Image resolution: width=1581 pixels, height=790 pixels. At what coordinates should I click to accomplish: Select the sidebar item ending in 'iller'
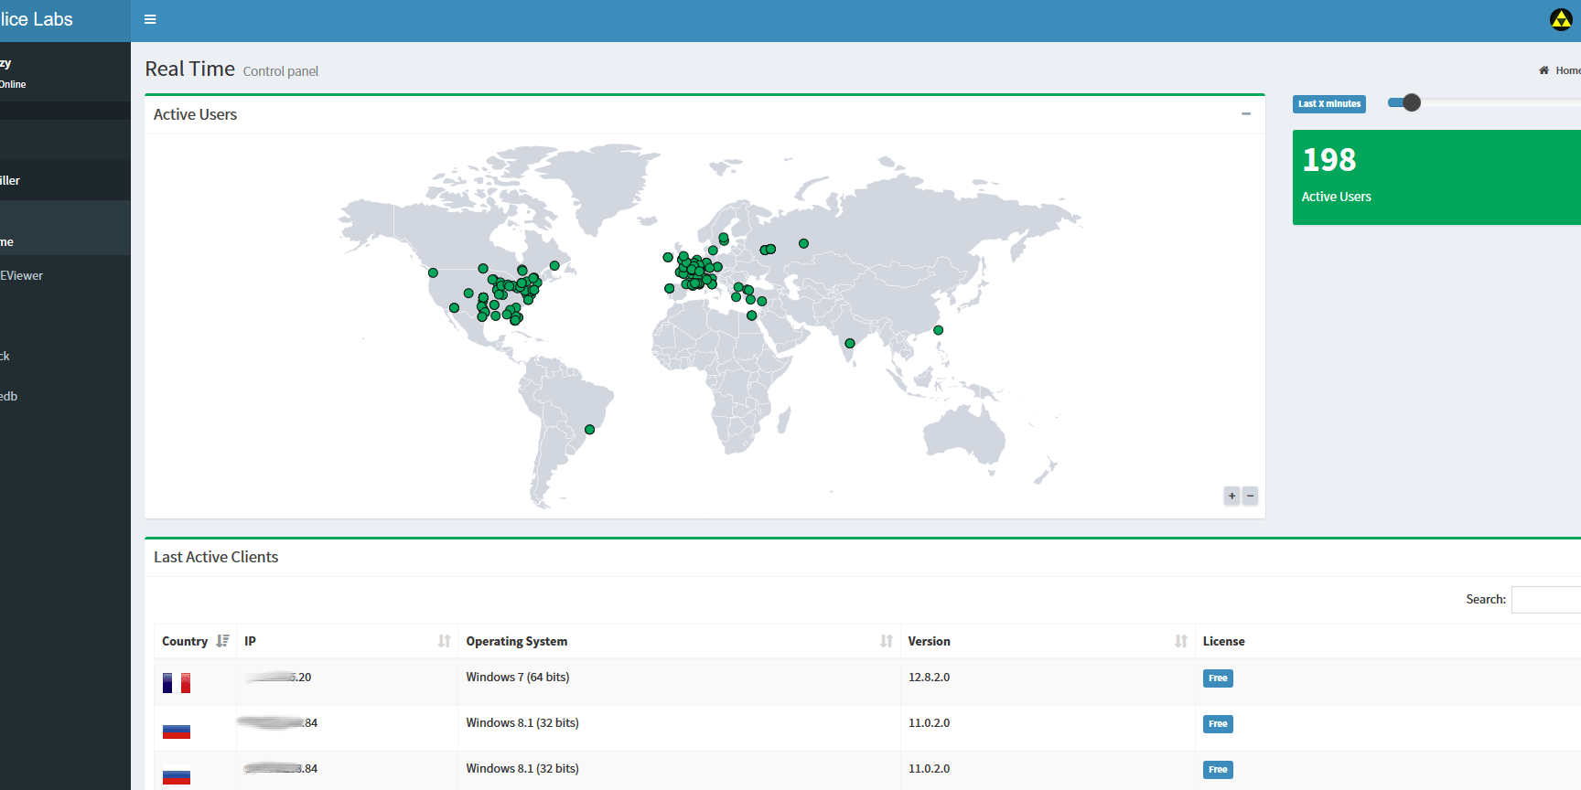click(x=11, y=180)
